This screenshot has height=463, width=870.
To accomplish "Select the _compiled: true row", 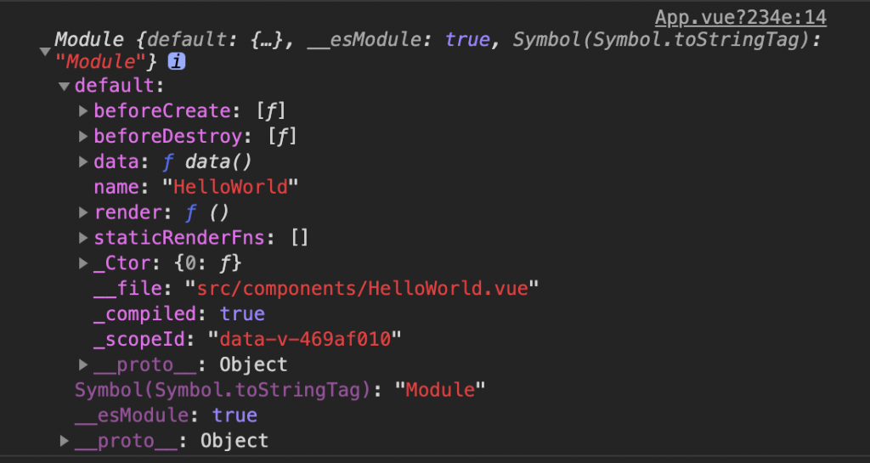I will tap(179, 313).
